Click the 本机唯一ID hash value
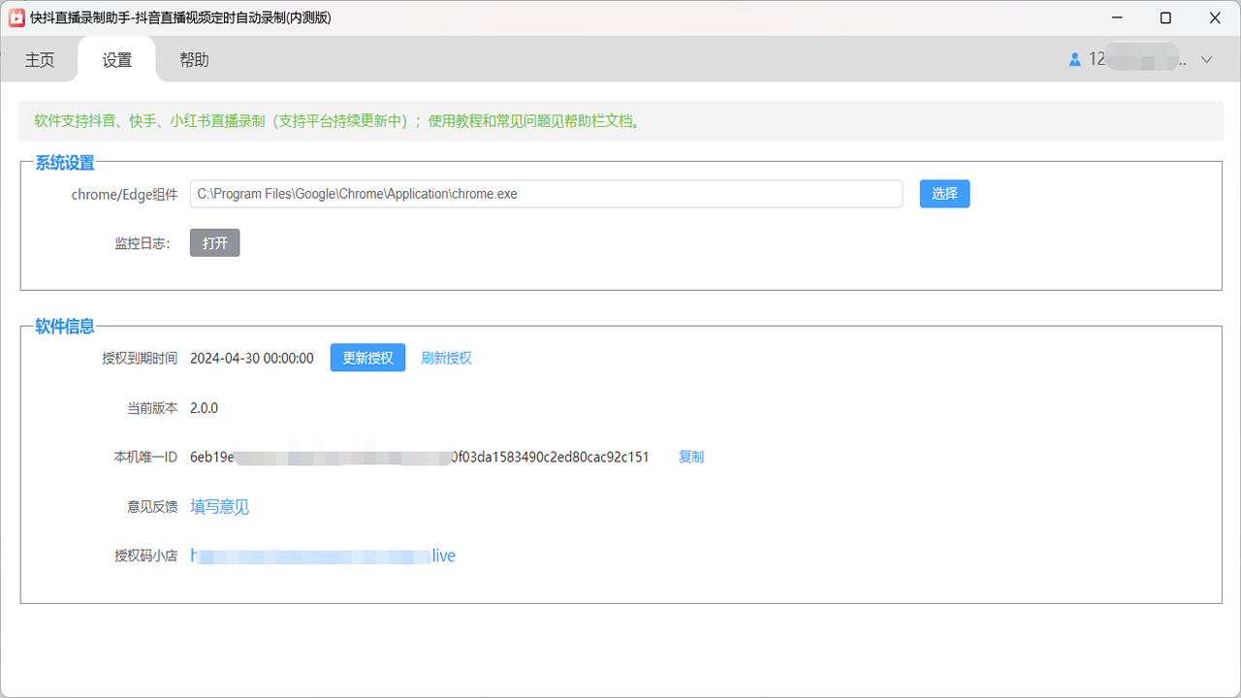 (420, 457)
